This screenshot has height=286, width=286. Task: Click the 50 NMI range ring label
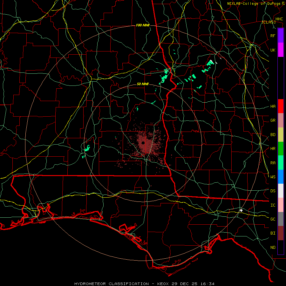[x=143, y=84]
